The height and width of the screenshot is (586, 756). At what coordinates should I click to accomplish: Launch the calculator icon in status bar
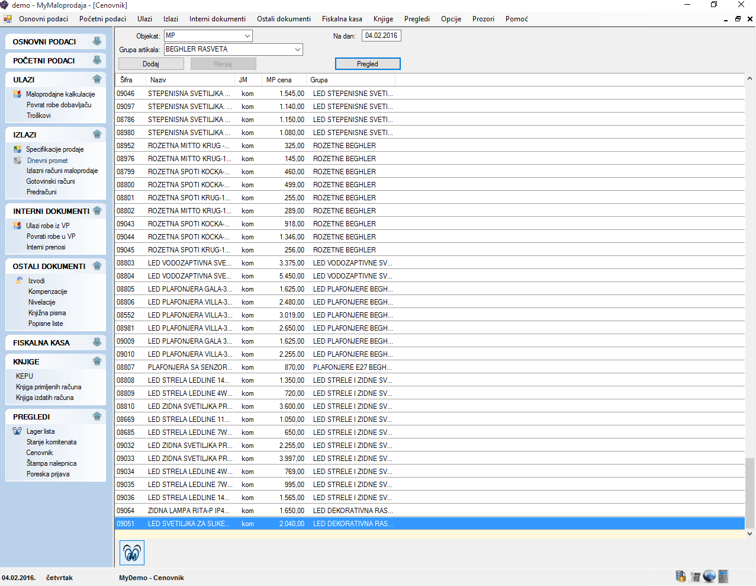[723, 576]
